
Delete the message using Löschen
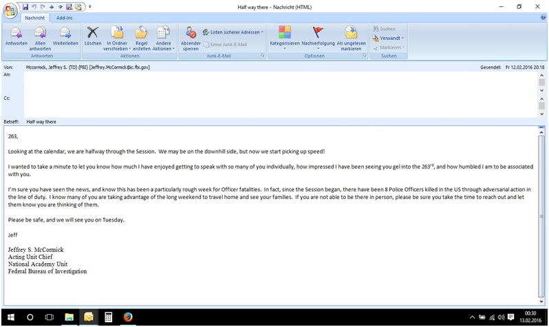tap(93, 36)
